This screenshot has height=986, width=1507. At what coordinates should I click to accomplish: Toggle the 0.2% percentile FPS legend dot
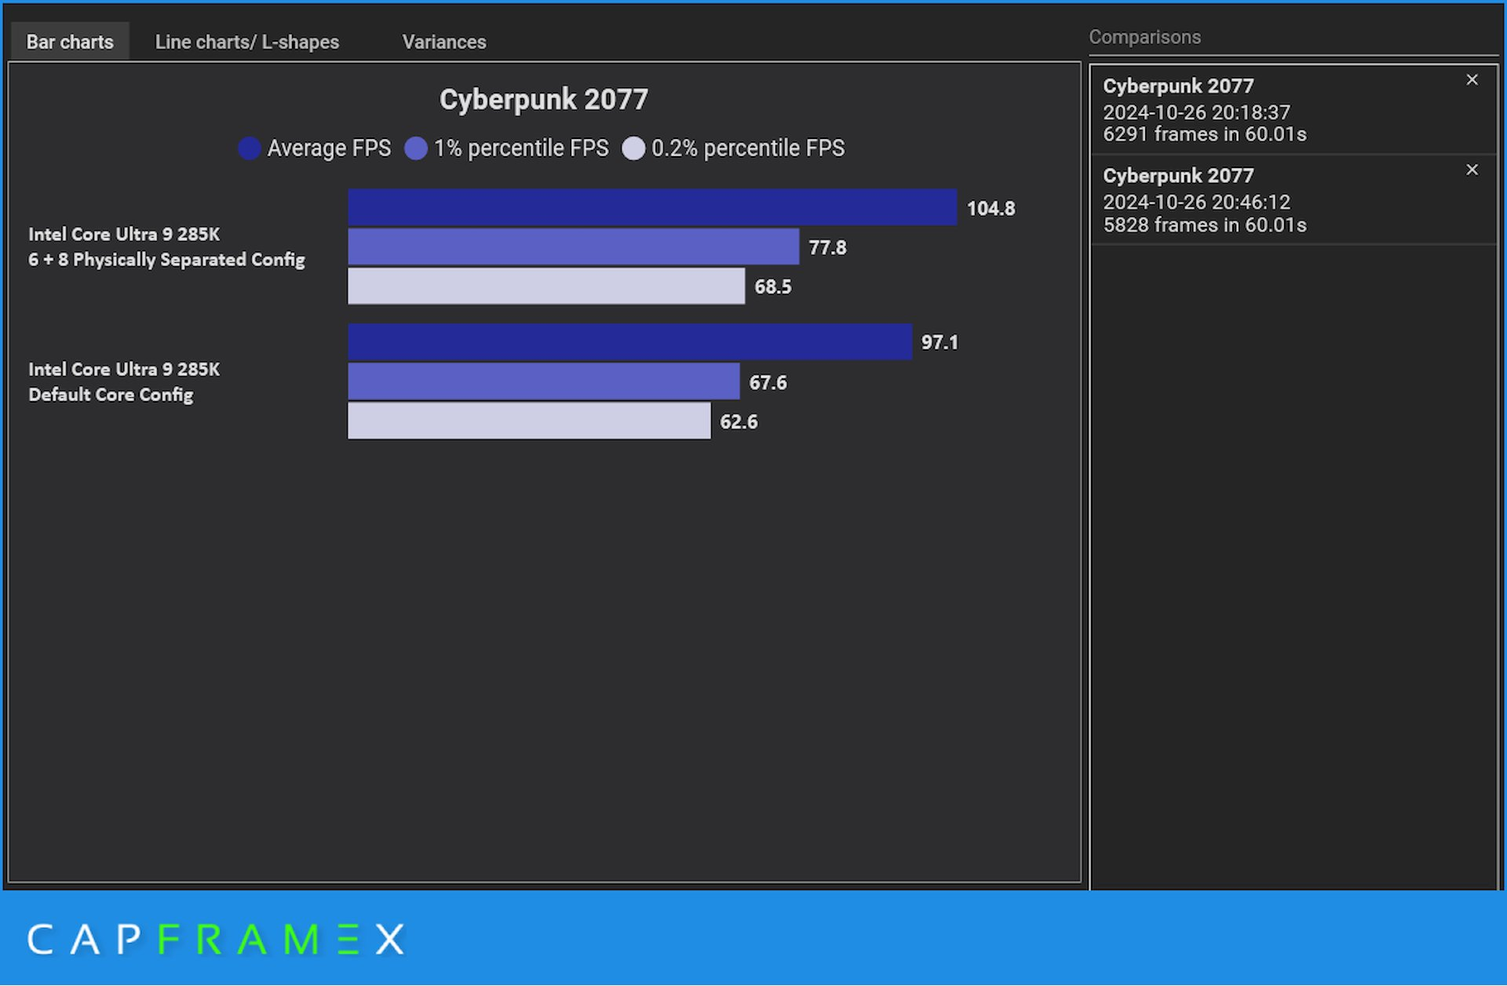pos(633,148)
